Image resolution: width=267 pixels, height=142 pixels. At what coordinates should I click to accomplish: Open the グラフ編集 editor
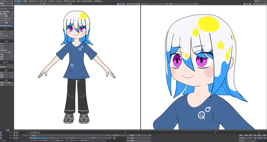6,16
